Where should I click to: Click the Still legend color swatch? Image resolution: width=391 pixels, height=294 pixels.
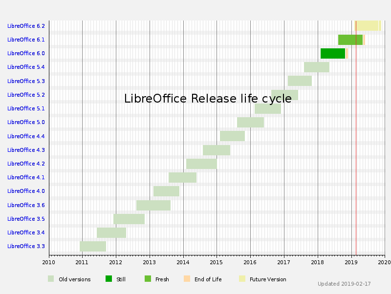109,279
